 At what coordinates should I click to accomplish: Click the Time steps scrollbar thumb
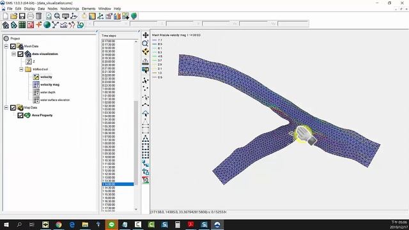pos(136,143)
